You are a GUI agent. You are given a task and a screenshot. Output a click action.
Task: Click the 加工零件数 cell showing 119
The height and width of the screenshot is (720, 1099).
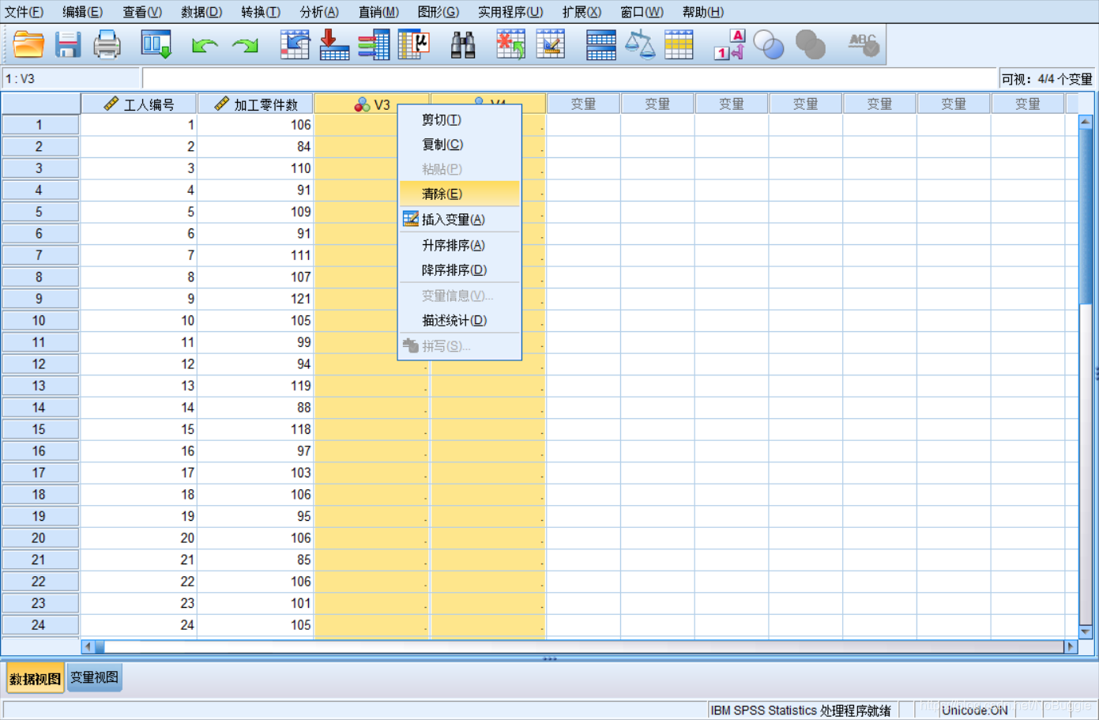pyautogui.click(x=255, y=386)
